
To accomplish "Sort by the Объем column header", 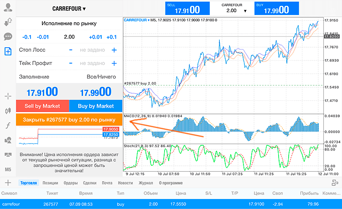I will (x=150, y=193).
